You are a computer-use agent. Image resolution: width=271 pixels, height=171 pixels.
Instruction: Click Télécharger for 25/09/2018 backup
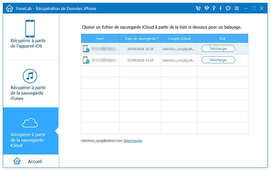[218, 60]
